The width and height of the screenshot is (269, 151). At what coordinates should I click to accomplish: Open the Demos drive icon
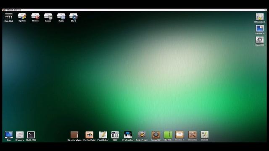(x=35, y=16)
